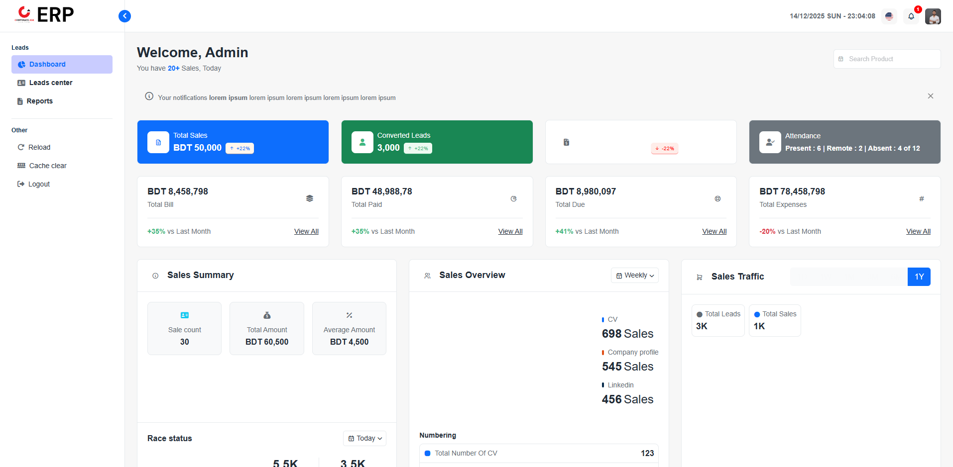Click View All under Total Due

pos(714,231)
